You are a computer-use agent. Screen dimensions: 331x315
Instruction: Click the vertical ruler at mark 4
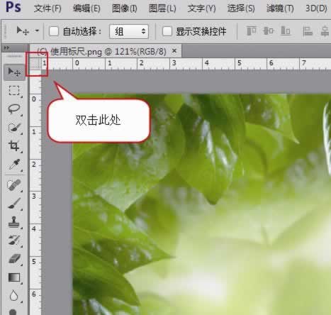[x=35, y=228]
